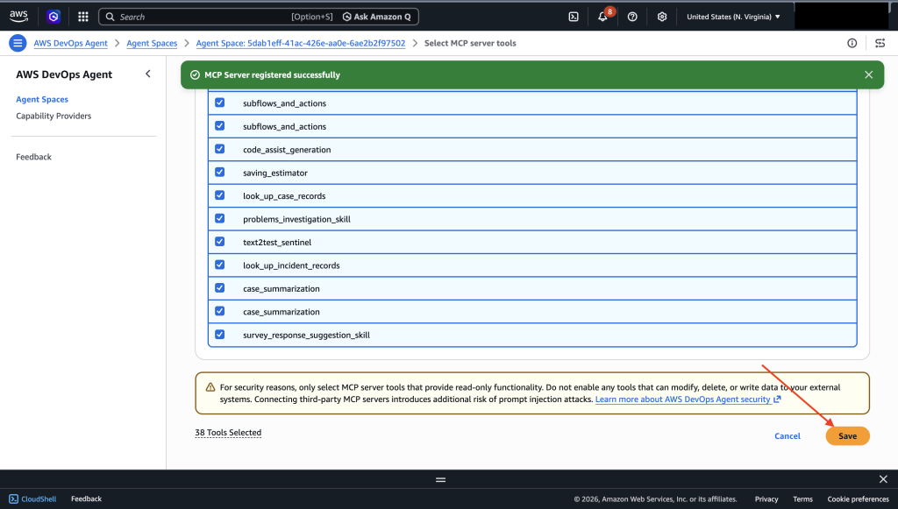The height and width of the screenshot is (509, 898).
Task: Close the bottom CloudShell panel
Action: pyautogui.click(x=883, y=479)
